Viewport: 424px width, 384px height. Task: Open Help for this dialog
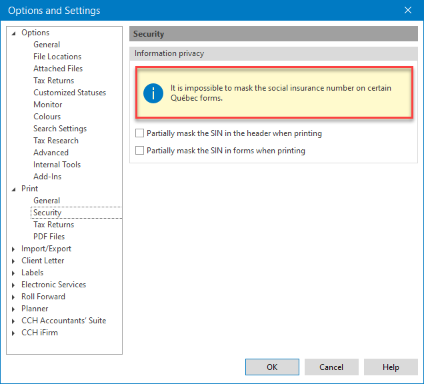point(391,367)
